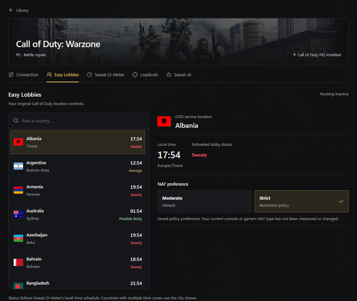Click the large Albania flag beside COD service location

click(x=164, y=121)
